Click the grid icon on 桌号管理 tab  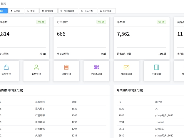pyautogui.click(x=43, y=11)
